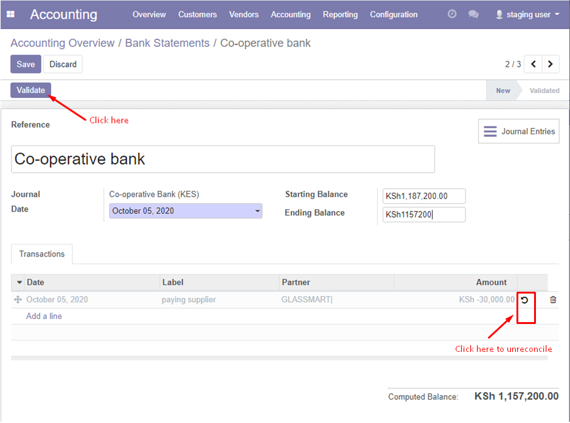The image size is (570, 423).
Task: Open the Accounting top menu
Action: tap(290, 15)
